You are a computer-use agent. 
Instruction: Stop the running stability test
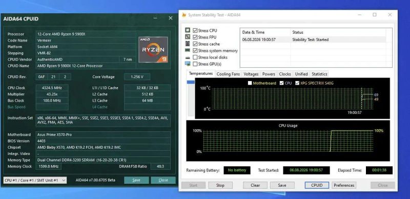(x=220, y=185)
